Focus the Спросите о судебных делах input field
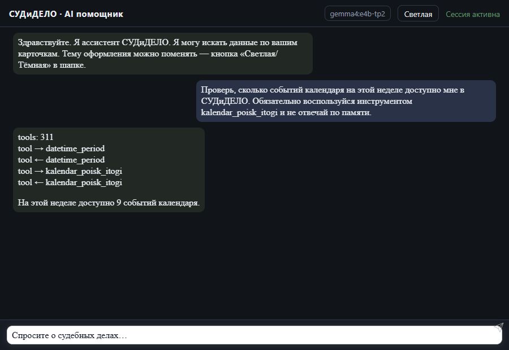Screen dimensions: 509x350 [254, 335]
